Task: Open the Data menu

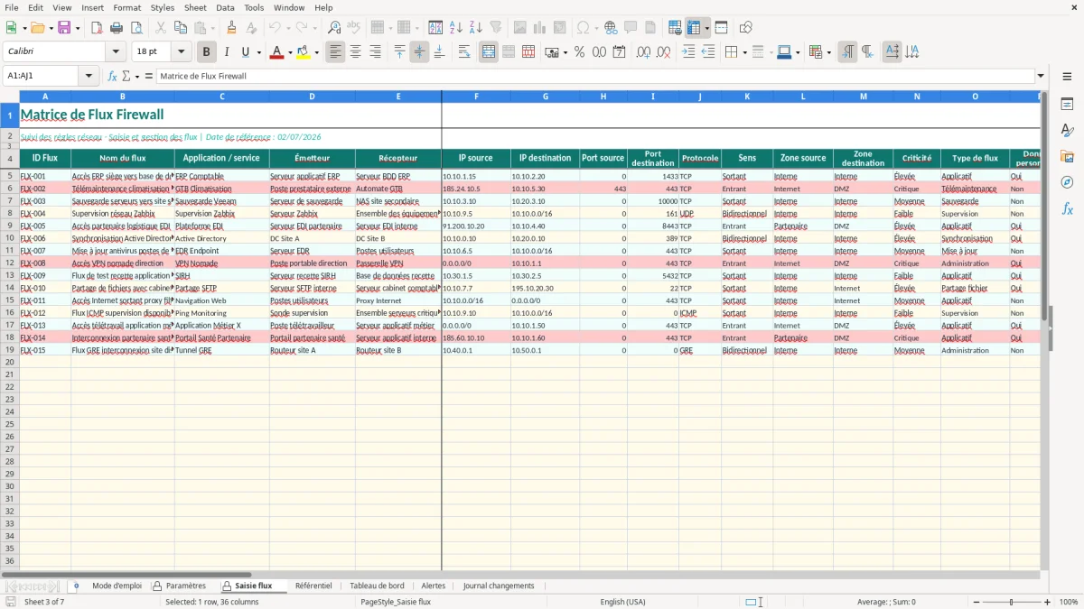Action: [x=225, y=7]
